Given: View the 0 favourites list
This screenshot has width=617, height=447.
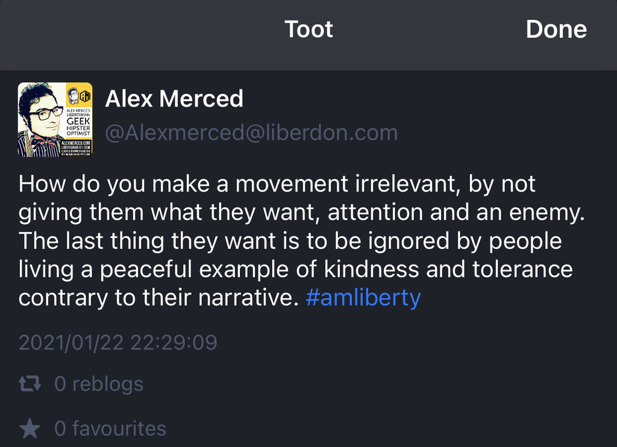Looking at the screenshot, I should pyautogui.click(x=110, y=429).
